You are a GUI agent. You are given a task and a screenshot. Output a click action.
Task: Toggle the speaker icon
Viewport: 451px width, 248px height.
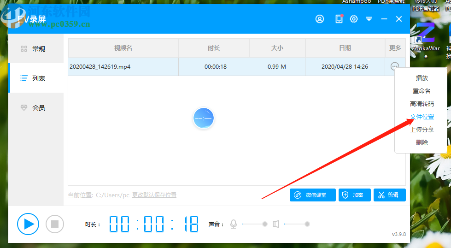(x=276, y=224)
